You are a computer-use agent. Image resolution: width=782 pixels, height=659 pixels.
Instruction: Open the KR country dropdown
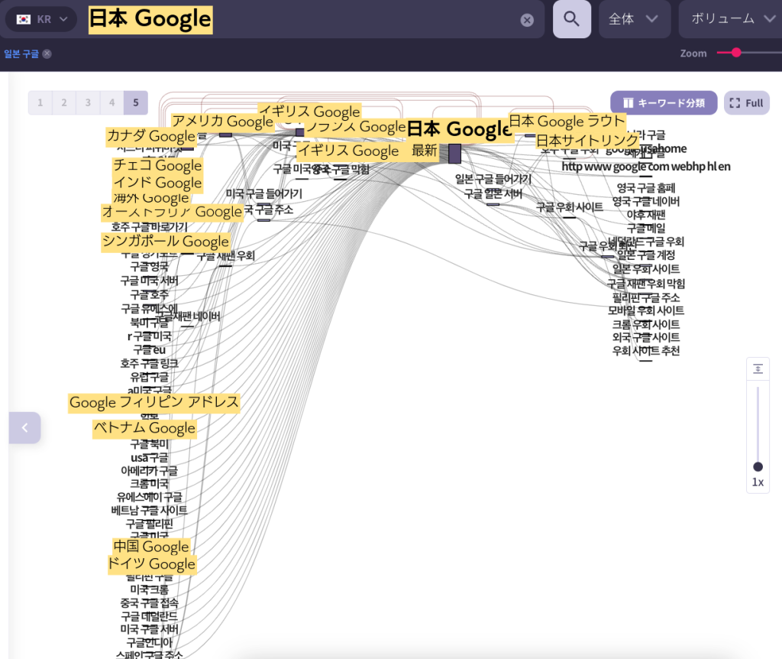tap(41, 19)
